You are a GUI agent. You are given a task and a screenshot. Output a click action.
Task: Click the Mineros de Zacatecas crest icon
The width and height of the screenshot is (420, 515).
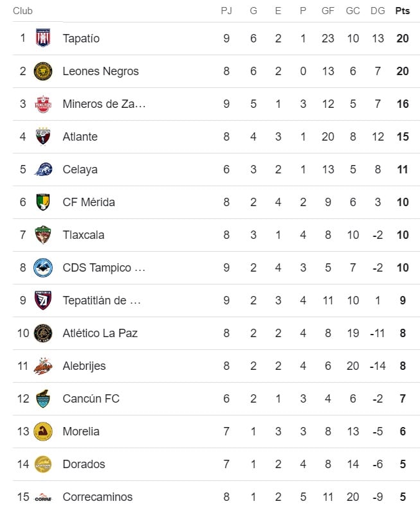click(x=43, y=104)
